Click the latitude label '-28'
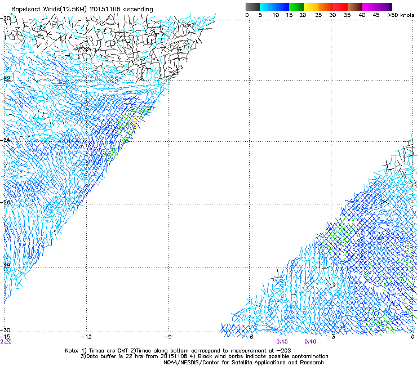The image size is (417, 366). [6, 265]
